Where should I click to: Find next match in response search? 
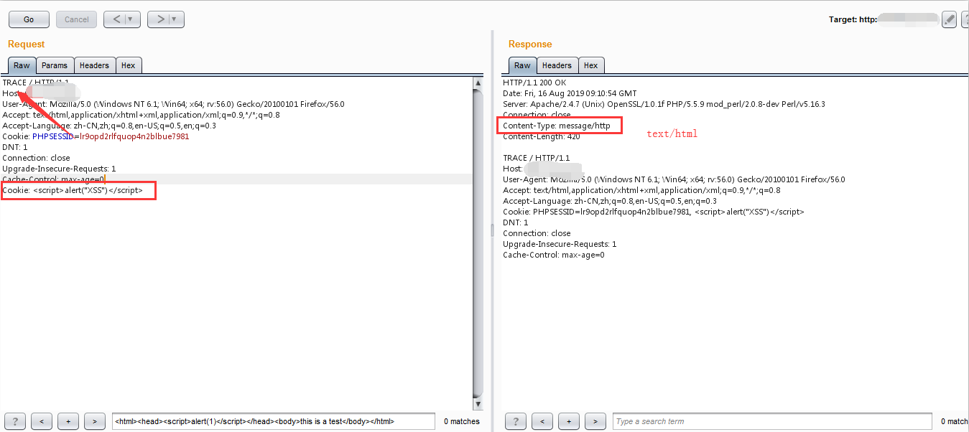click(595, 421)
